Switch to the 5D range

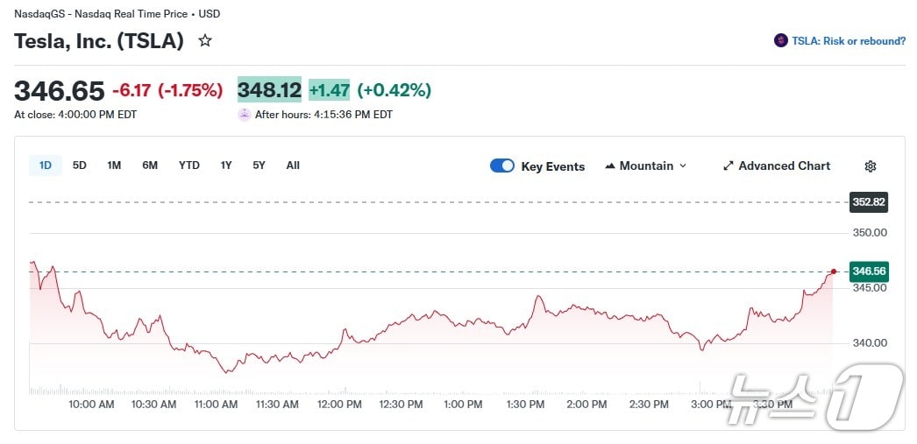pyautogui.click(x=80, y=165)
